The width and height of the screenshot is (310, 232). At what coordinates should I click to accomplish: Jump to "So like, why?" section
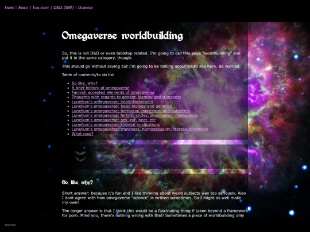pos(84,83)
